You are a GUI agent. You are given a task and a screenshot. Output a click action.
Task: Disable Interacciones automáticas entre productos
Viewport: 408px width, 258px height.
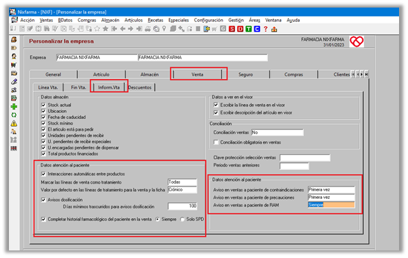click(x=43, y=174)
